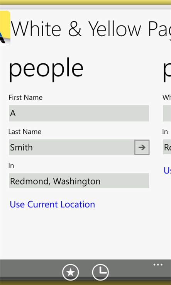The image size is (171, 285).
Task: Select the cut-off first field on right page
Action: pyautogui.click(x=167, y=113)
